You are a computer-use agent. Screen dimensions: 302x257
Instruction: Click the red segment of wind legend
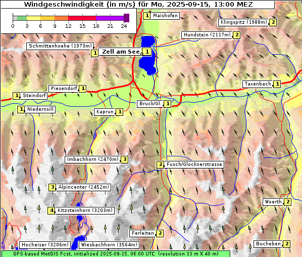pos(82,18)
